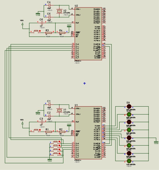The height and width of the screenshot is (170, 159).
Task: Select the VDD power terminal near C6
Action: click(x=22, y=24)
